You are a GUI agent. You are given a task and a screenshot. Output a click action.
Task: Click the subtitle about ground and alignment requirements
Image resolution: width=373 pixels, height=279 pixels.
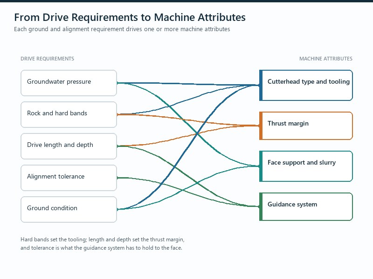coord(122,29)
